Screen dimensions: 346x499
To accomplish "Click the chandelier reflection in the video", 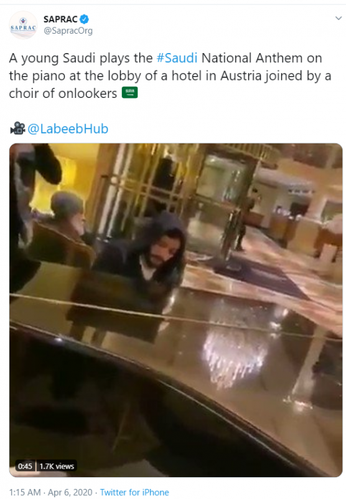I will [x=235, y=356].
